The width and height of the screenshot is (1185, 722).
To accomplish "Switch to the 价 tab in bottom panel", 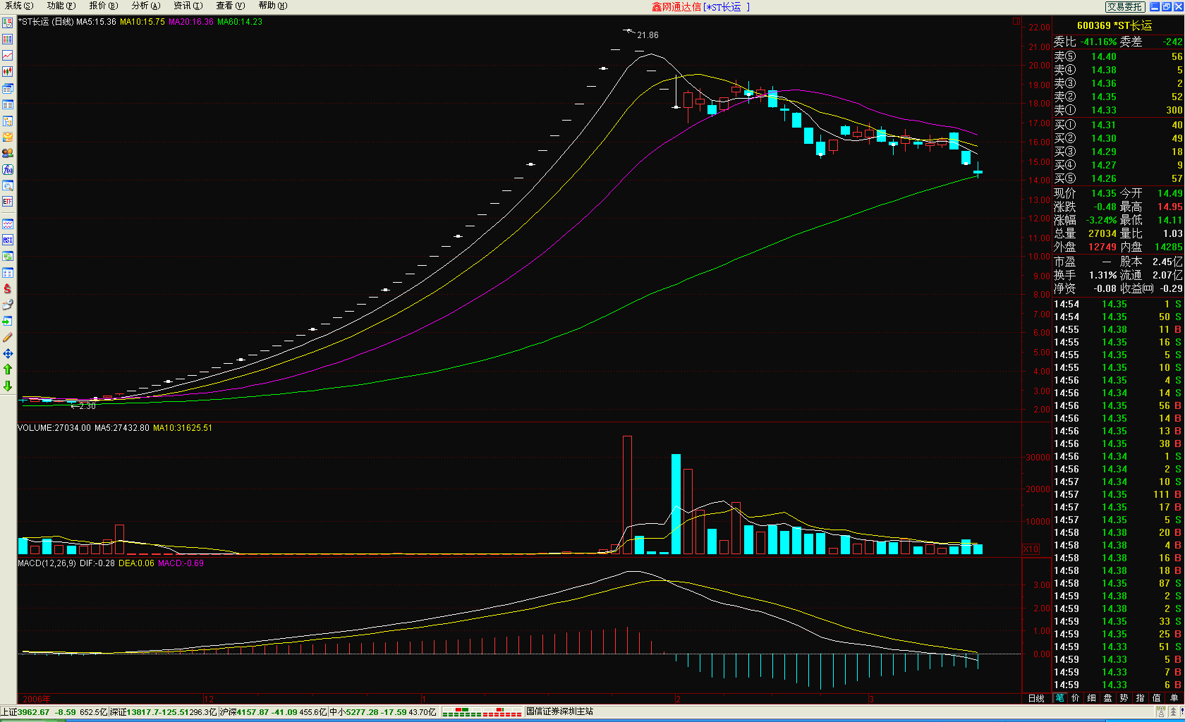I will point(1076,698).
